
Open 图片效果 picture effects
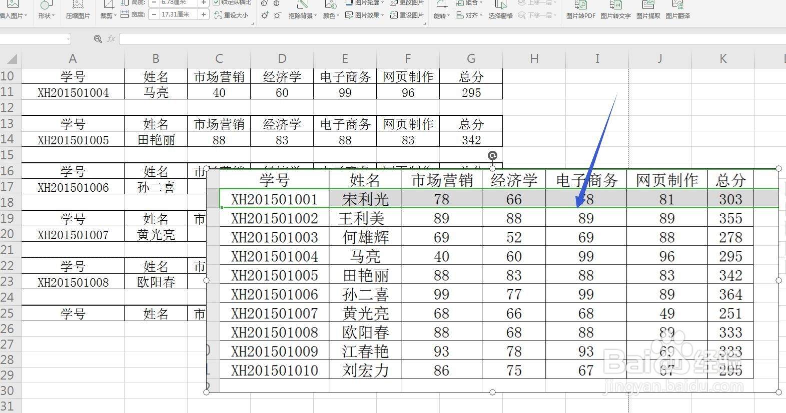365,15
